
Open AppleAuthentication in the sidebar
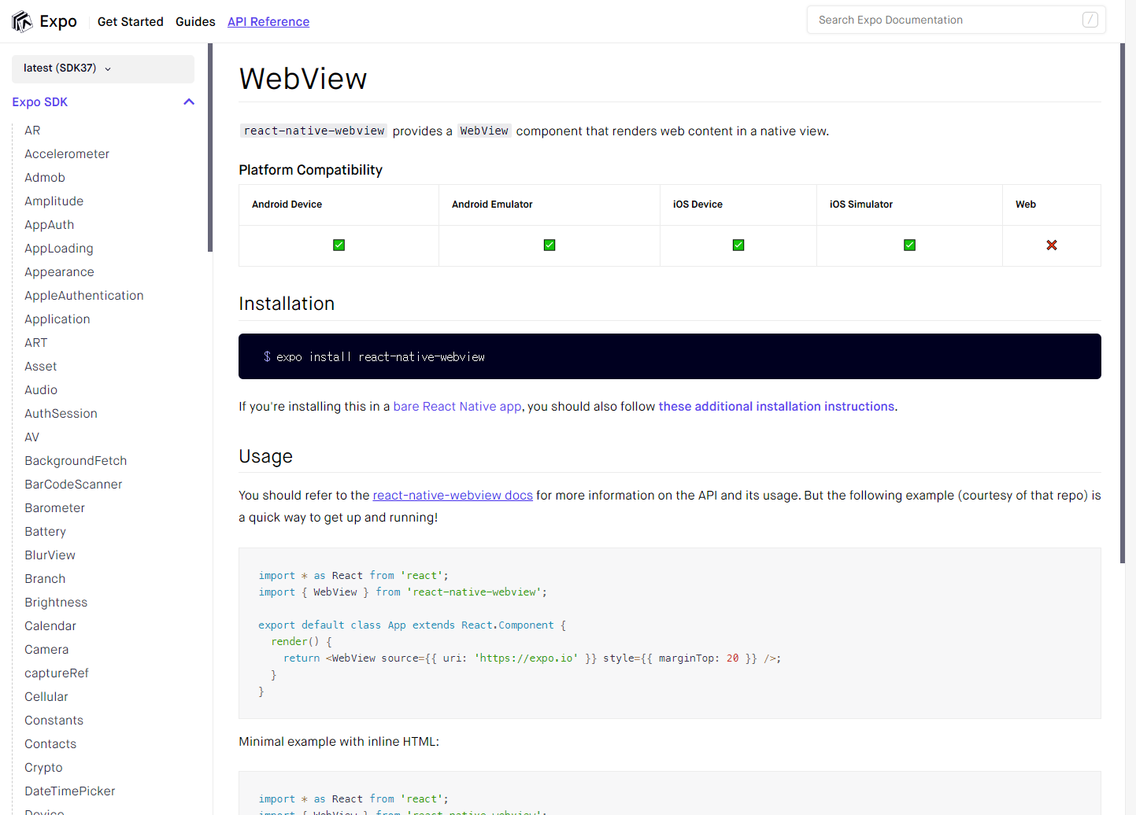point(84,296)
